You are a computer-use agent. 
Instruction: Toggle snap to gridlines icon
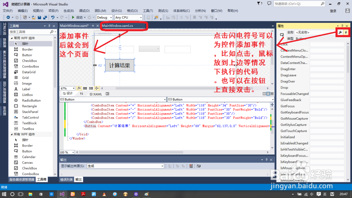pyautogui.click(x=91, y=88)
